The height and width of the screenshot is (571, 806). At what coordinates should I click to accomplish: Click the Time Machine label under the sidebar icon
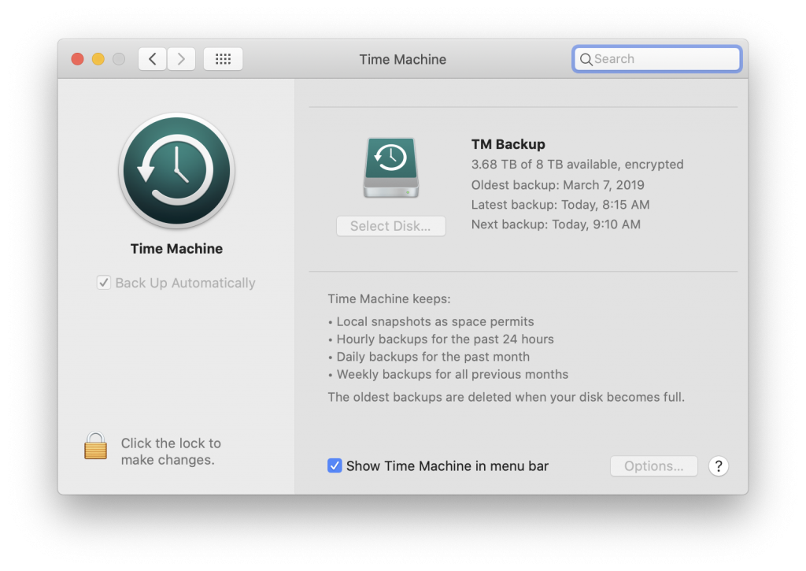tap(176, 248)
